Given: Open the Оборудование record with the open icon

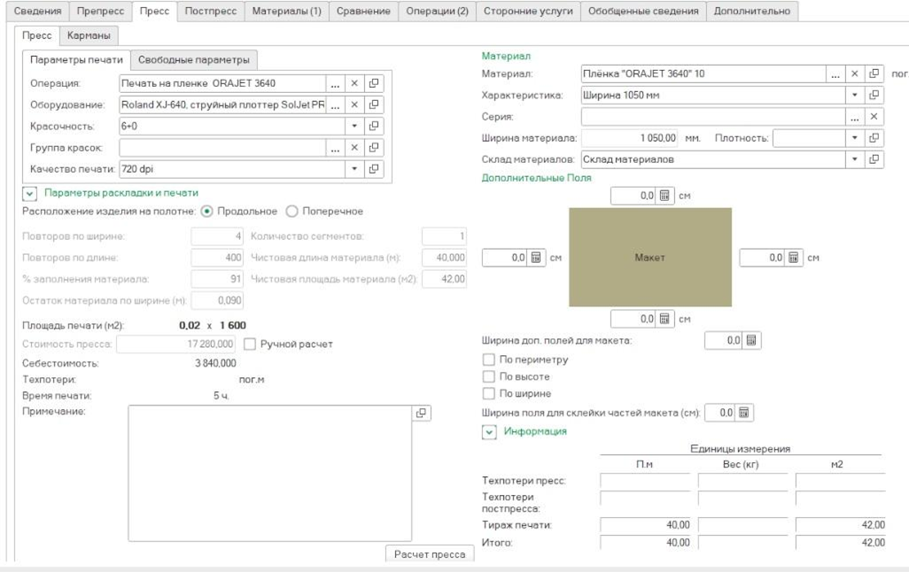Looking at the screenshot, I should click(x=374, y=104).
